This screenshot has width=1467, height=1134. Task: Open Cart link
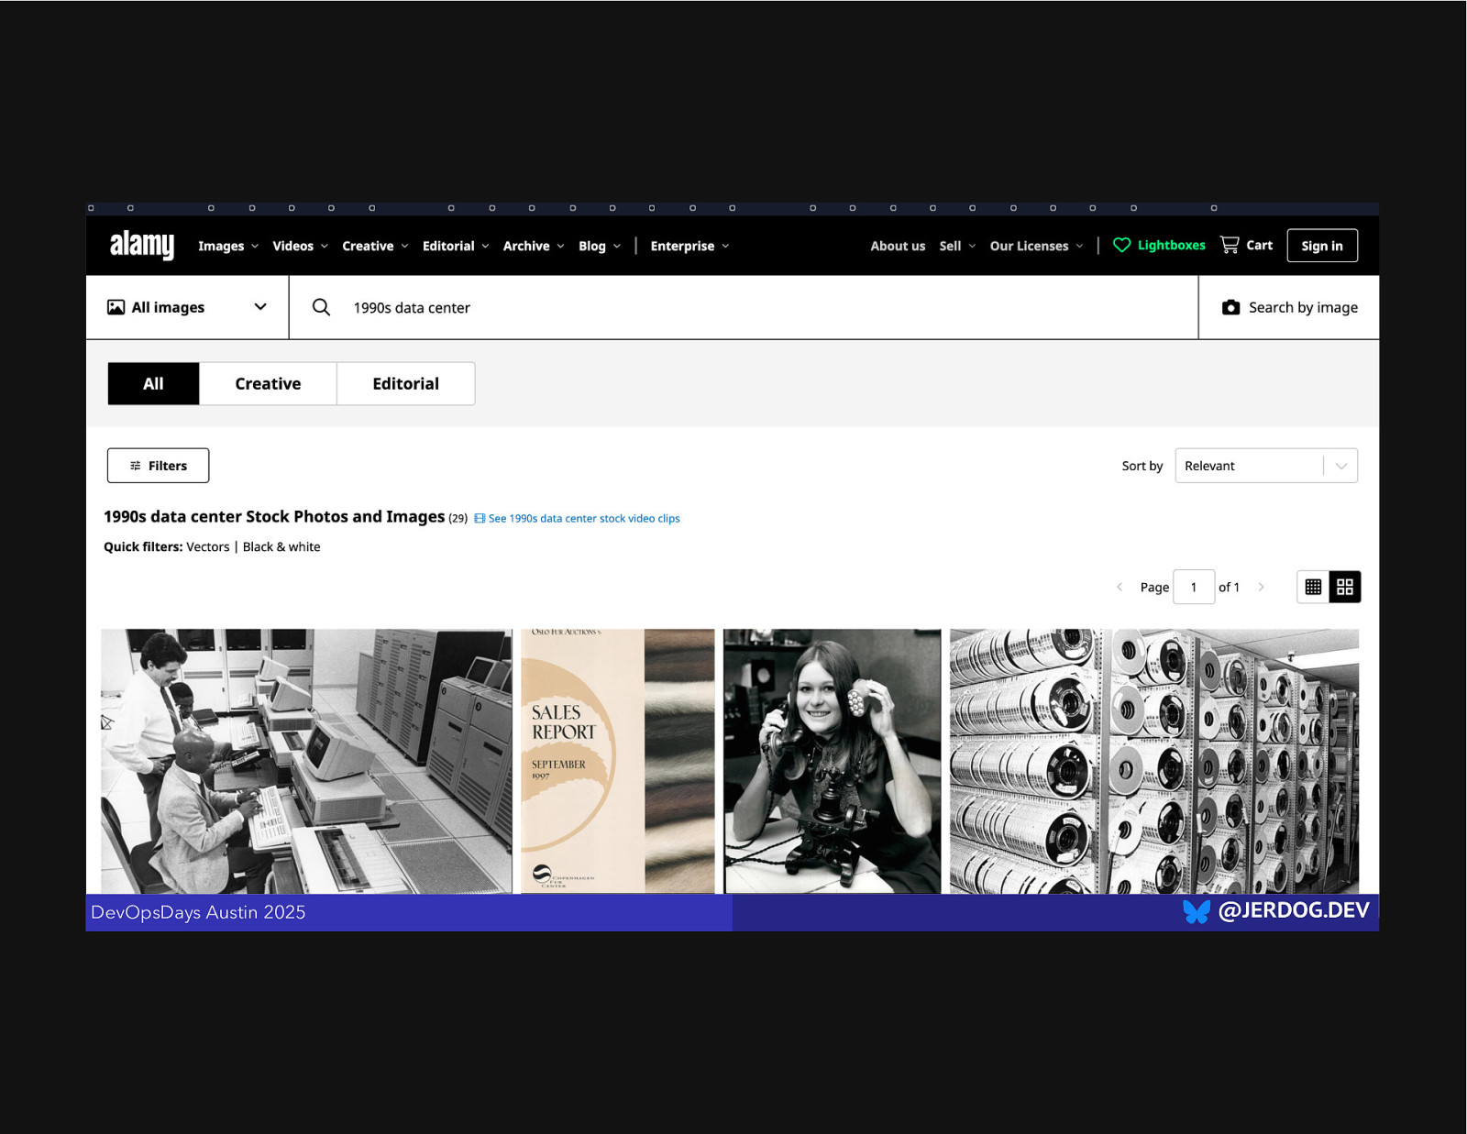coord(1259,245)
